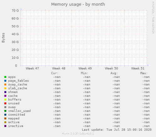156x137 pixels.
Task: Click the 'Last update' timestamp text
Action: pos(117,130)
